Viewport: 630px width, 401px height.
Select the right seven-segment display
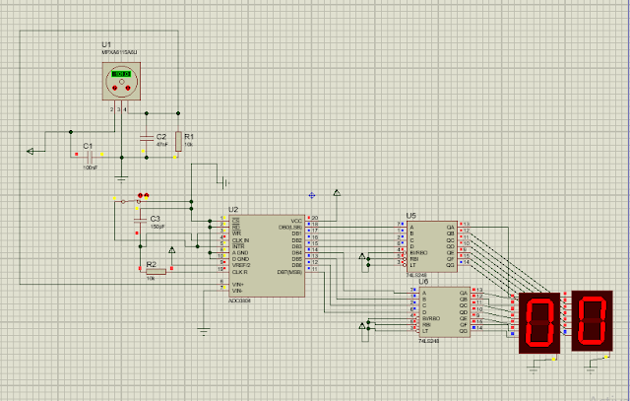592,321
